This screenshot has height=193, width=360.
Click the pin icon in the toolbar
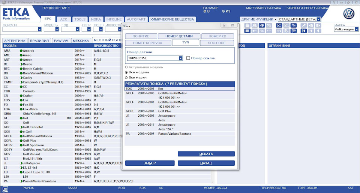pos(304,25)
